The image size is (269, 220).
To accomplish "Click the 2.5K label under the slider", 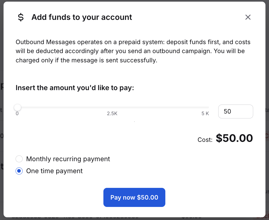I will tap(112, 114).
